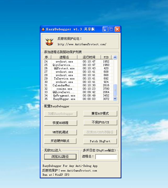Select the EasyDbgger.exe process row
Viewport: 168px width, 188px height.
(78, 99)
